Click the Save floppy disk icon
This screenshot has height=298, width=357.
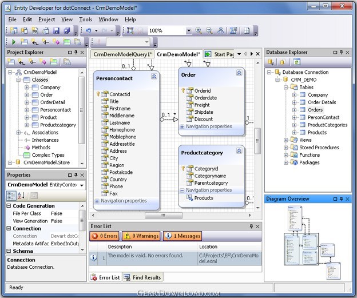click(x=56, y=30)
